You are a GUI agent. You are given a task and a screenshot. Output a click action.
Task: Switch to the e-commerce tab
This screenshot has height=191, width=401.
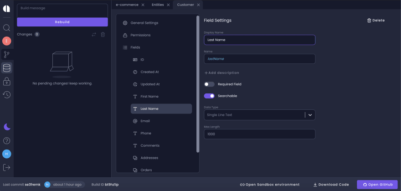click(127, 5)
